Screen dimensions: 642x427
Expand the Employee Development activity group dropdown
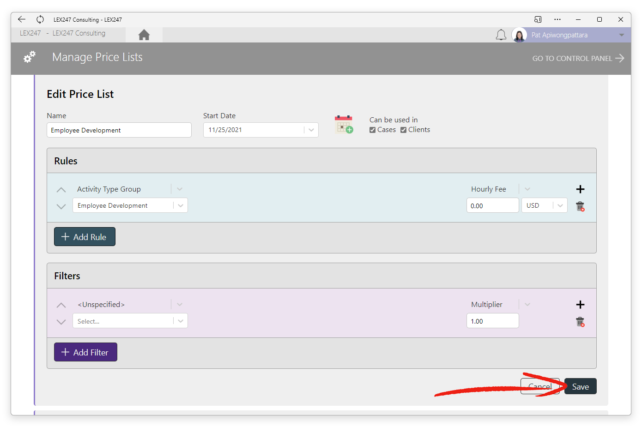coord(181,205)
